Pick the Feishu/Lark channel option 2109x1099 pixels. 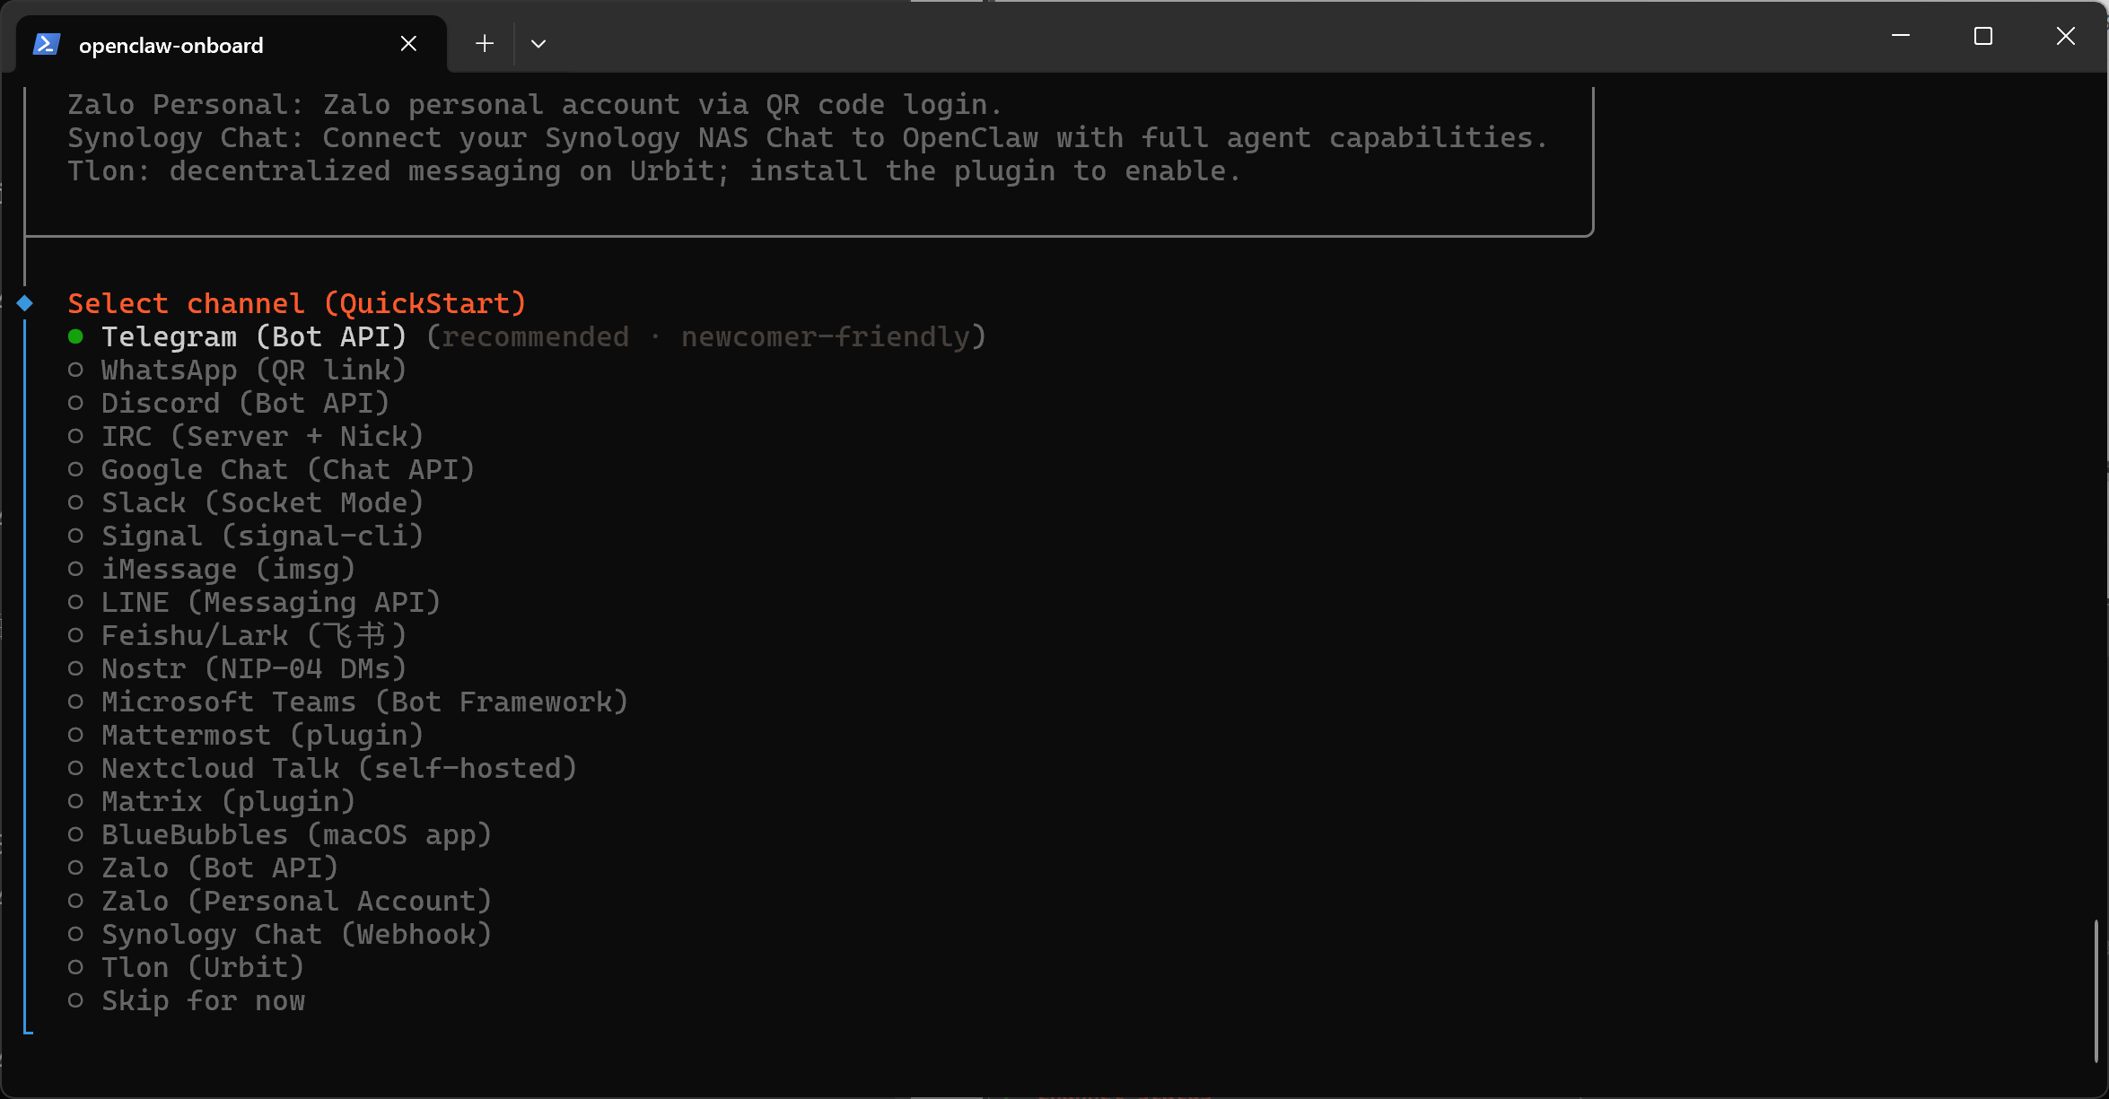pos(238,635)
